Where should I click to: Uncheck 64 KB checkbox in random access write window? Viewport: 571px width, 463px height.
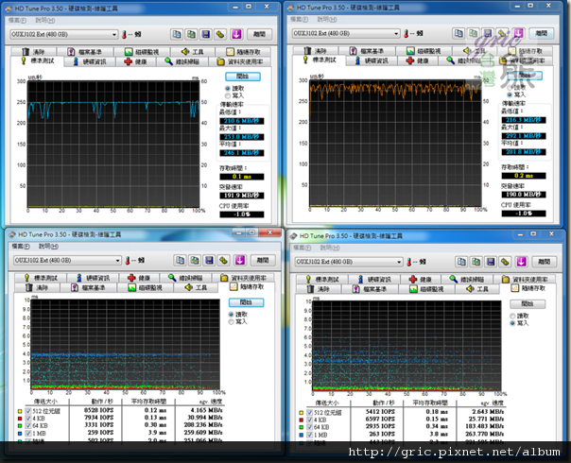[x=309, y=427]
